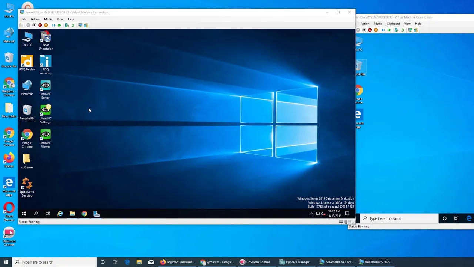Open host Windows Start button
The width and height of the screenshot is (474, 267).
click(x=6, y=262)
